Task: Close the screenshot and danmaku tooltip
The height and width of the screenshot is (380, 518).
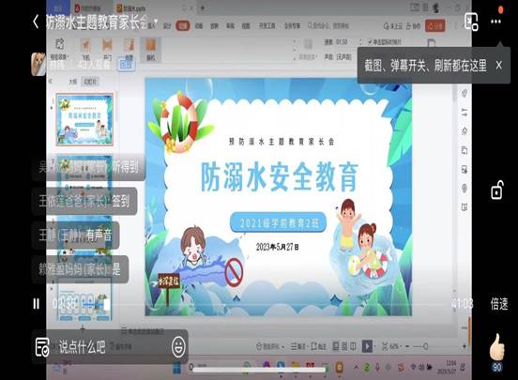Action: [x=499, y=66]
